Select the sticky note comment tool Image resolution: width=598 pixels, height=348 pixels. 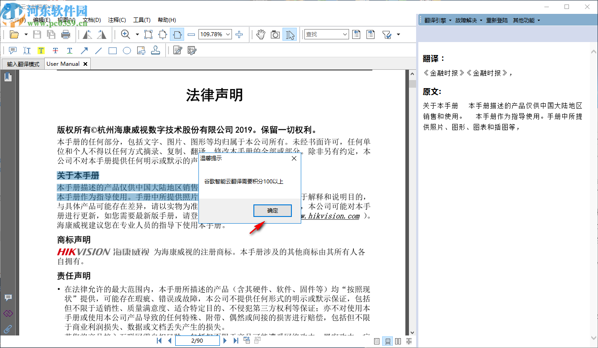pos(13,51)
